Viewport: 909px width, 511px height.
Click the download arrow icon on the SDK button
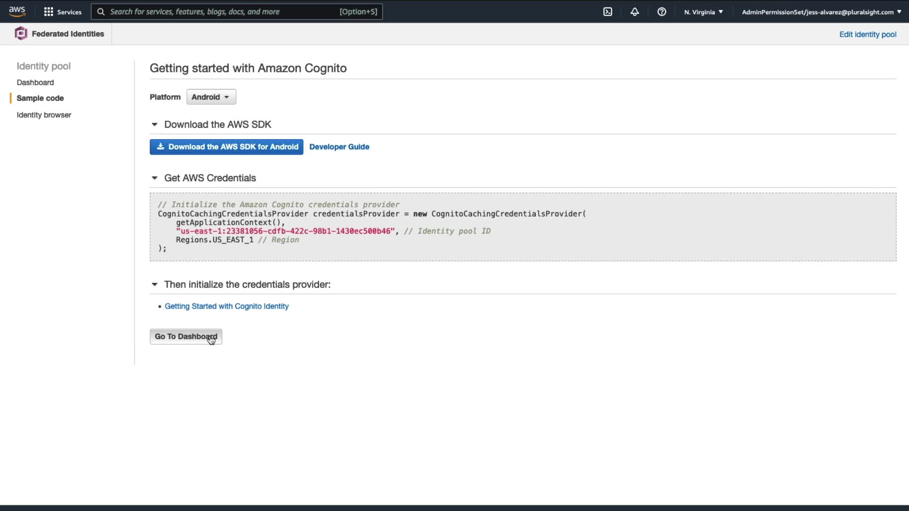(160, 147)
